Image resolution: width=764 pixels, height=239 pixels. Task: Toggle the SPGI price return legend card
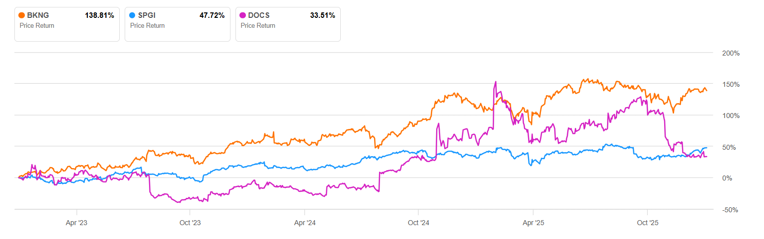coord(177,24)
